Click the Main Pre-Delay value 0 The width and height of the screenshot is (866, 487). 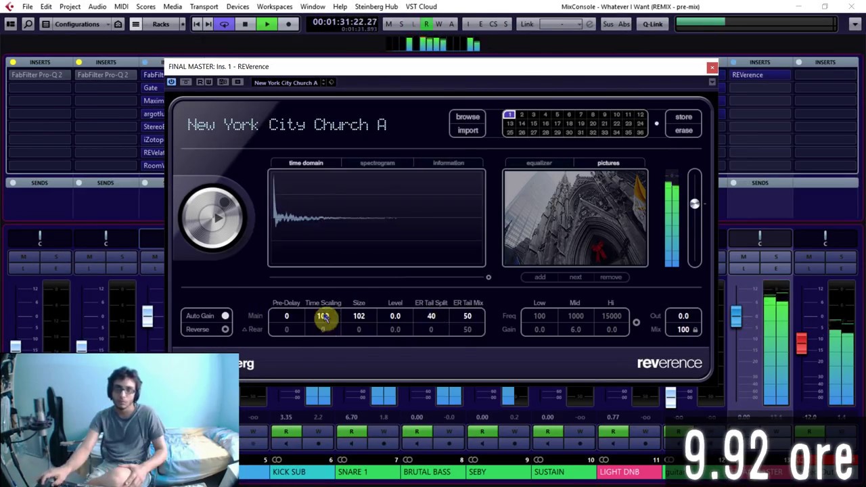click(x=286, y=316)
